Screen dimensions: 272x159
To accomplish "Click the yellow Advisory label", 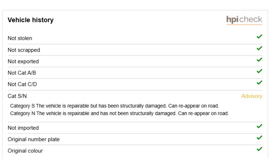I will point(252,96).
